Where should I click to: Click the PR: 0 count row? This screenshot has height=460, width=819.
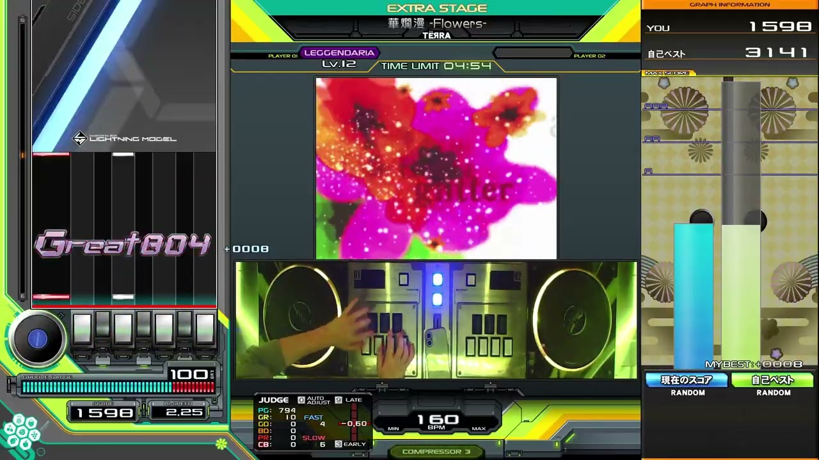point(276,438)
